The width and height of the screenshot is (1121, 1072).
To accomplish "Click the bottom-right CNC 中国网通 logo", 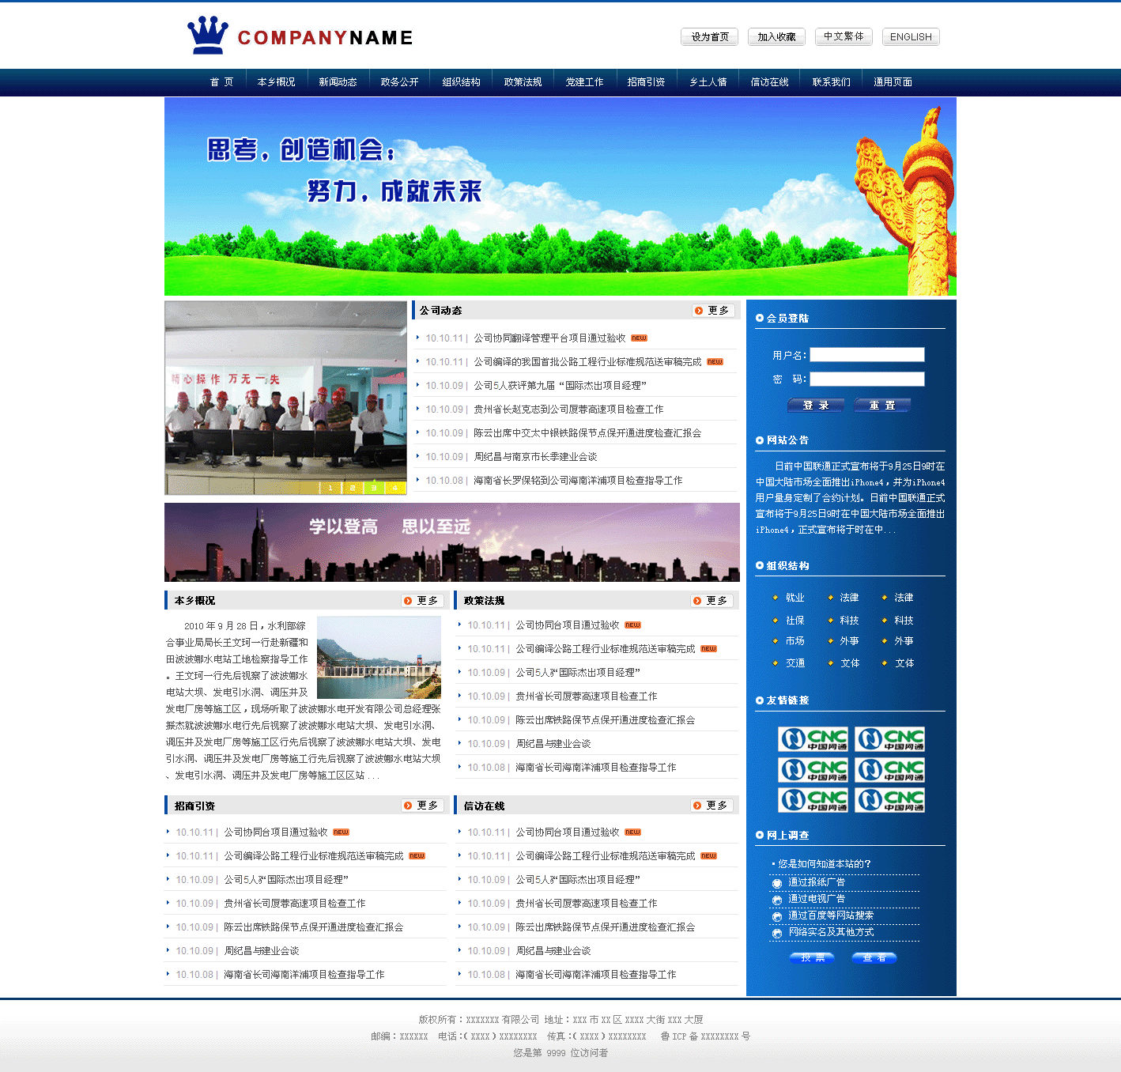I will click(x=889, y=800).
